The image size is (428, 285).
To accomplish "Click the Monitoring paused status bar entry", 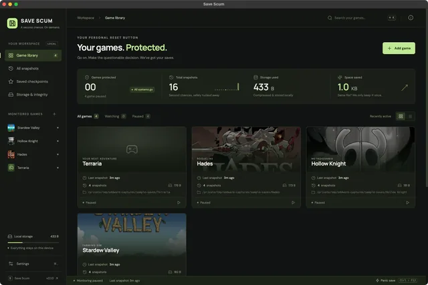I will point(88,280).
